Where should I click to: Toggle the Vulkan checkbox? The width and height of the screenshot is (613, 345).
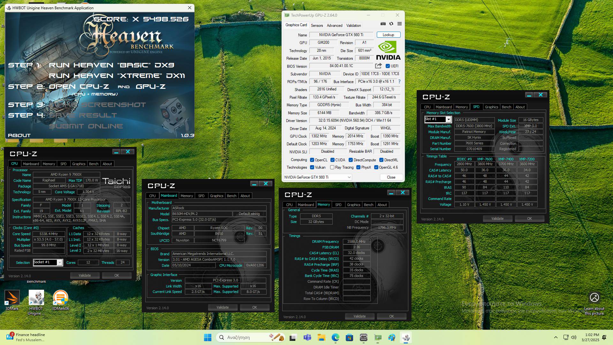[312, 167]
